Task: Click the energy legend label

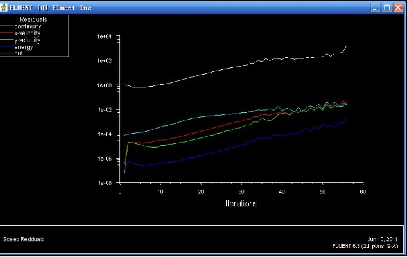Action: click(x=24, y=46)
